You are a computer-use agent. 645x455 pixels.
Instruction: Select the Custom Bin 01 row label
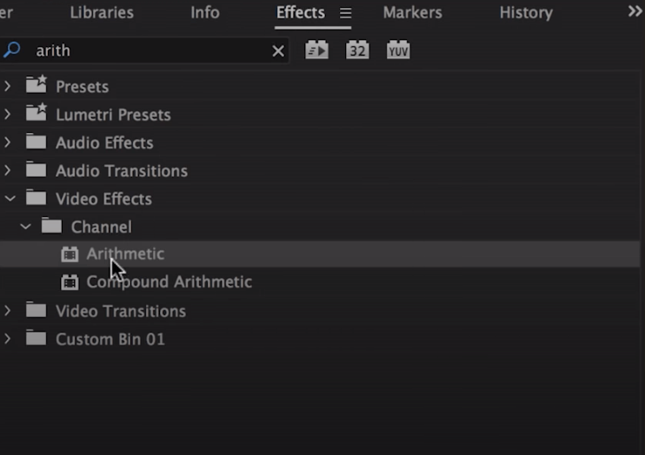[110, 340]
